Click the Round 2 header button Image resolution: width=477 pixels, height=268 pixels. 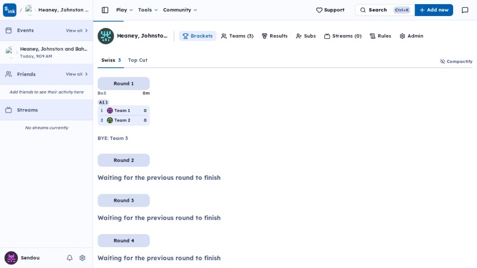(123, 160)
